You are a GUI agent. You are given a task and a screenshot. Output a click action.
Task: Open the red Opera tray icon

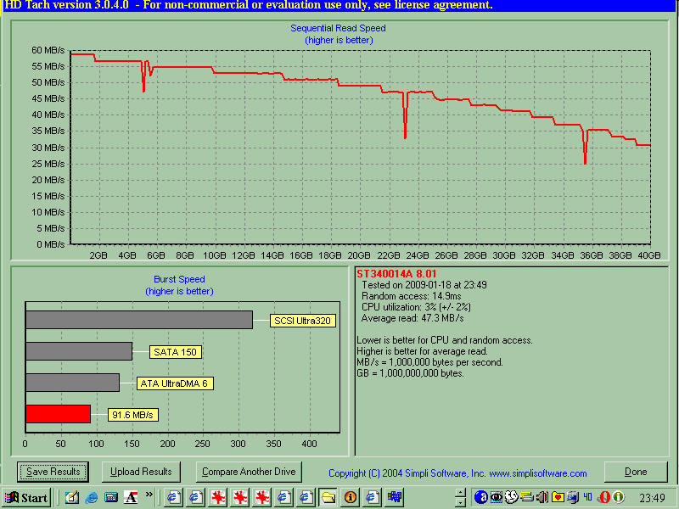(x=604, y=497)
